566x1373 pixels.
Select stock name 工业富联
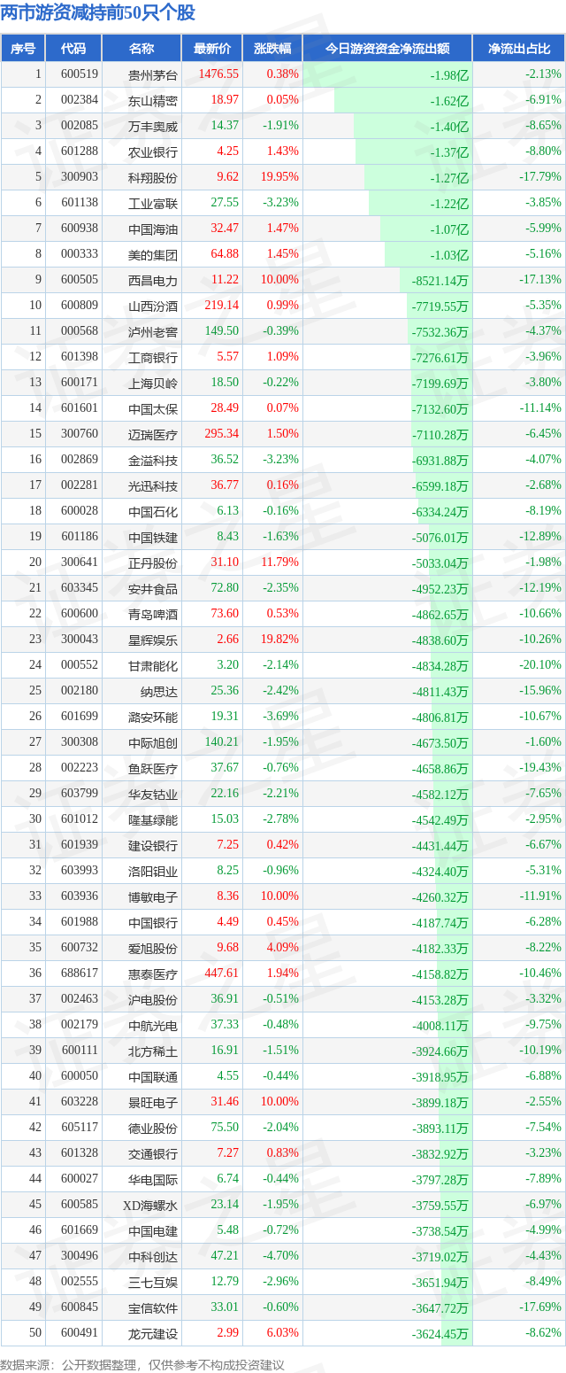[x=153, y=203]
